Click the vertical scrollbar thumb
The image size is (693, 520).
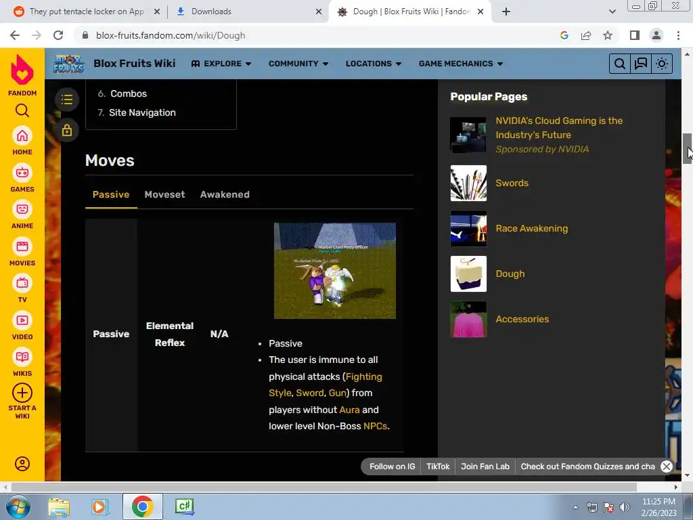[x=687, y=148]
